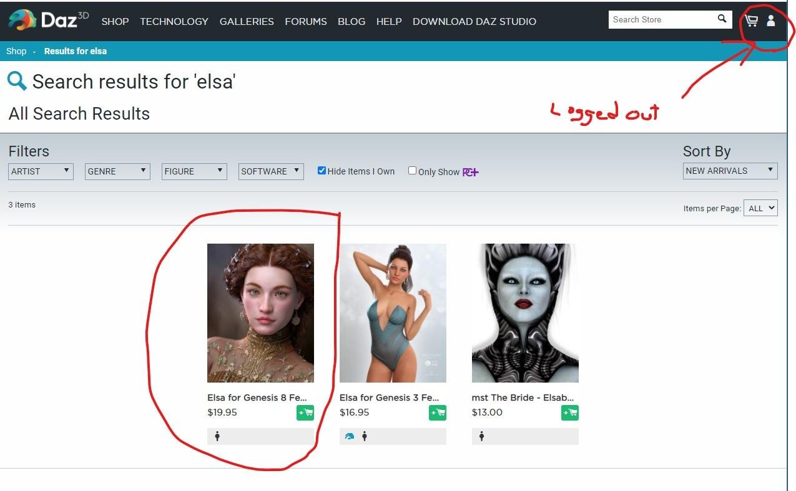Image resolution: width=796 pixels, height=491 pixels.
Task: Open the HELP menu
Action: point(389,21)
